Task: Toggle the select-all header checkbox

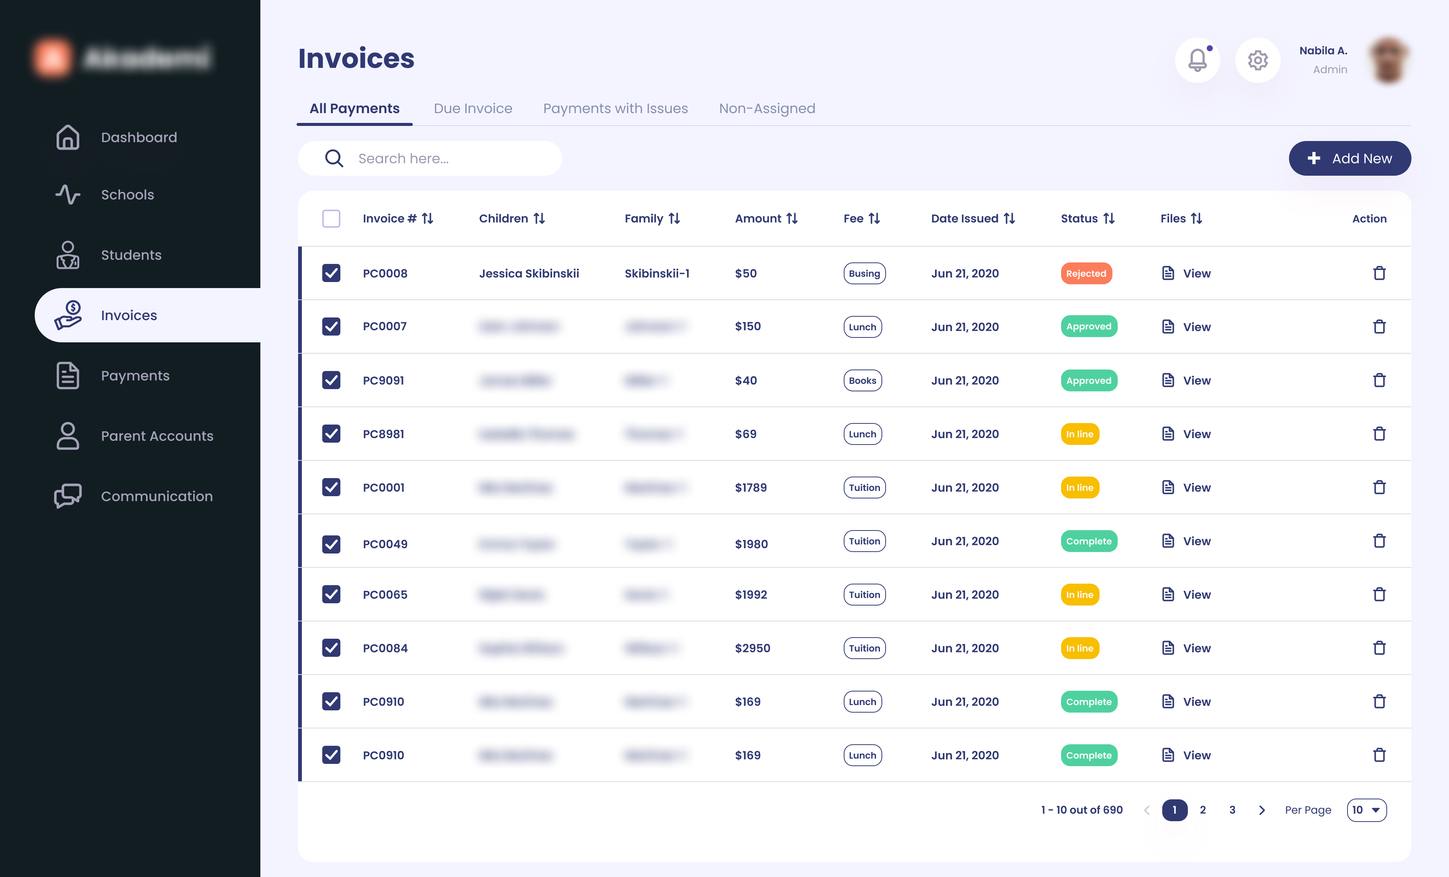Action: click(x=331, y=219)
